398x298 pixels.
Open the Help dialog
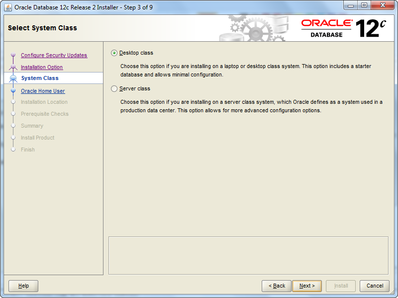coord(23,286)
